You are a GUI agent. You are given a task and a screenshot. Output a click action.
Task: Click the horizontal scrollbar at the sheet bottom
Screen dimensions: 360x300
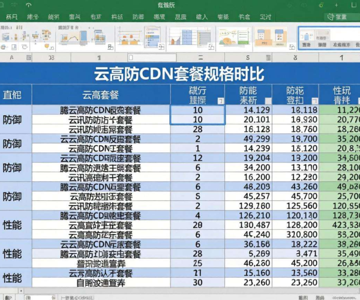191,290
